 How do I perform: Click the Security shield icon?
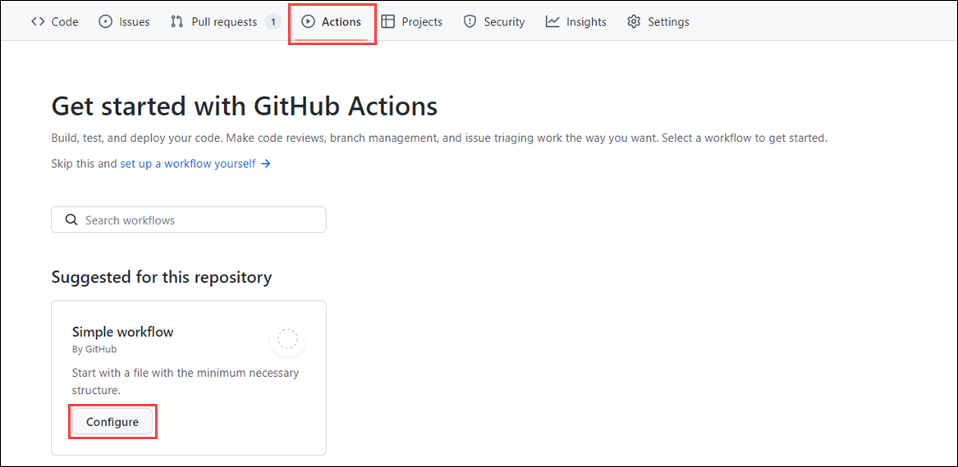click(x=470, y=22)
